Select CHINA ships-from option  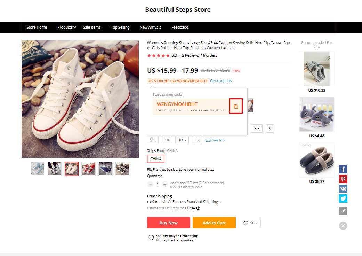[156, 159]
